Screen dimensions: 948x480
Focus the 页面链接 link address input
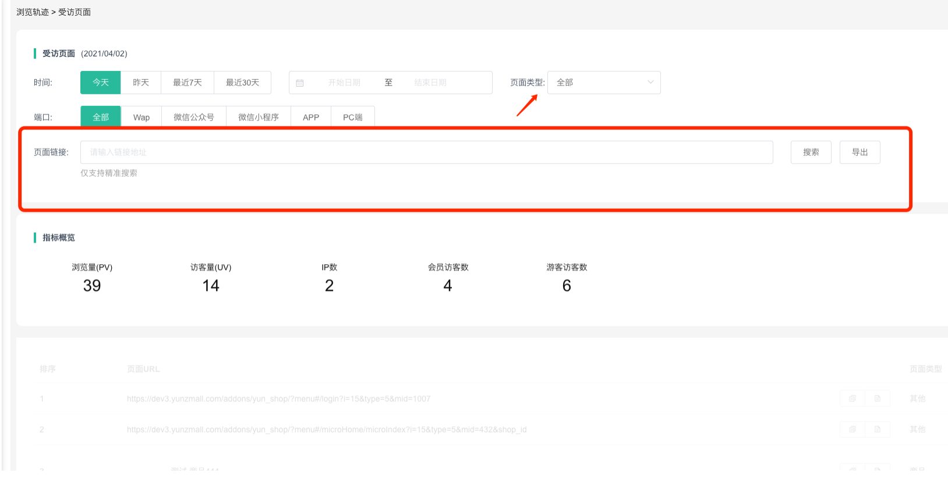tap(426, 152)
